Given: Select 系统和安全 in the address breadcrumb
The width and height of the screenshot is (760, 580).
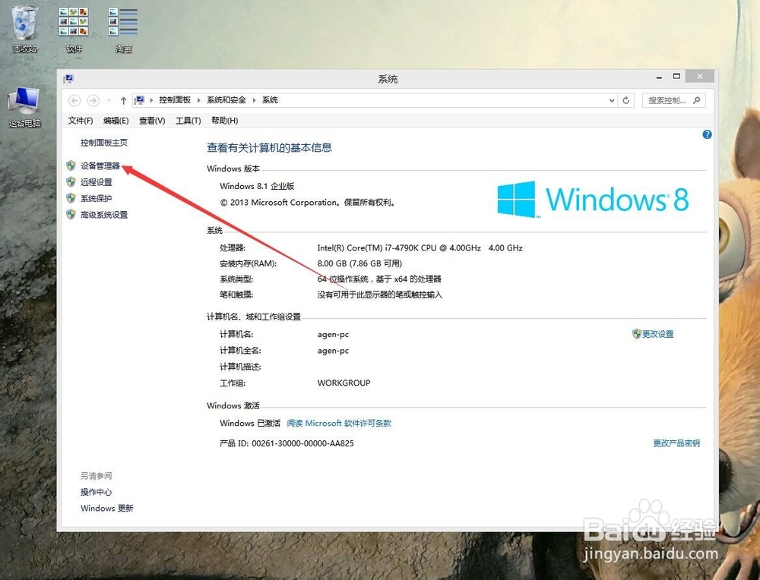Looking at the screenshot, I should [226, 99].
